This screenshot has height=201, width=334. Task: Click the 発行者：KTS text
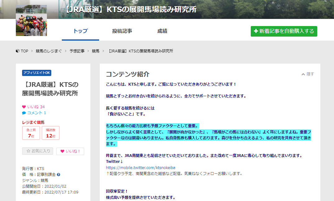(33, 169)
